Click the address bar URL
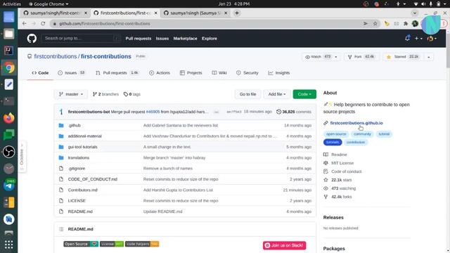 point(105,23)
